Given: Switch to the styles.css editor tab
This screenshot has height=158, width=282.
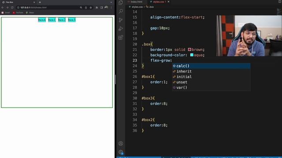Looking at the screenshot, I should (158, 2).
